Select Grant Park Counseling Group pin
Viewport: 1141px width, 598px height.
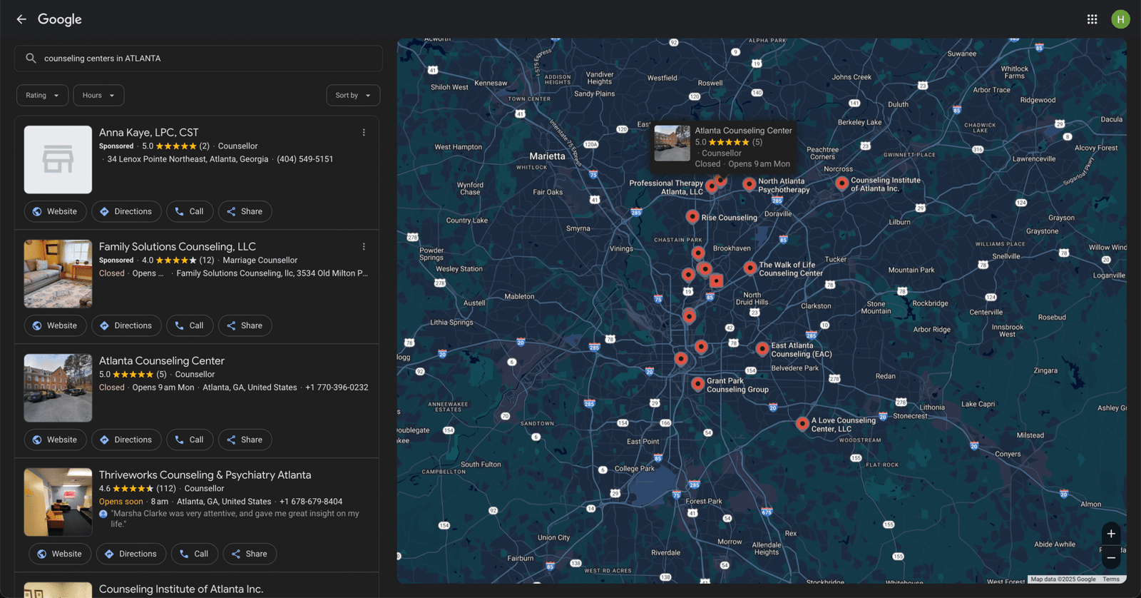click(x=697, y=384)
